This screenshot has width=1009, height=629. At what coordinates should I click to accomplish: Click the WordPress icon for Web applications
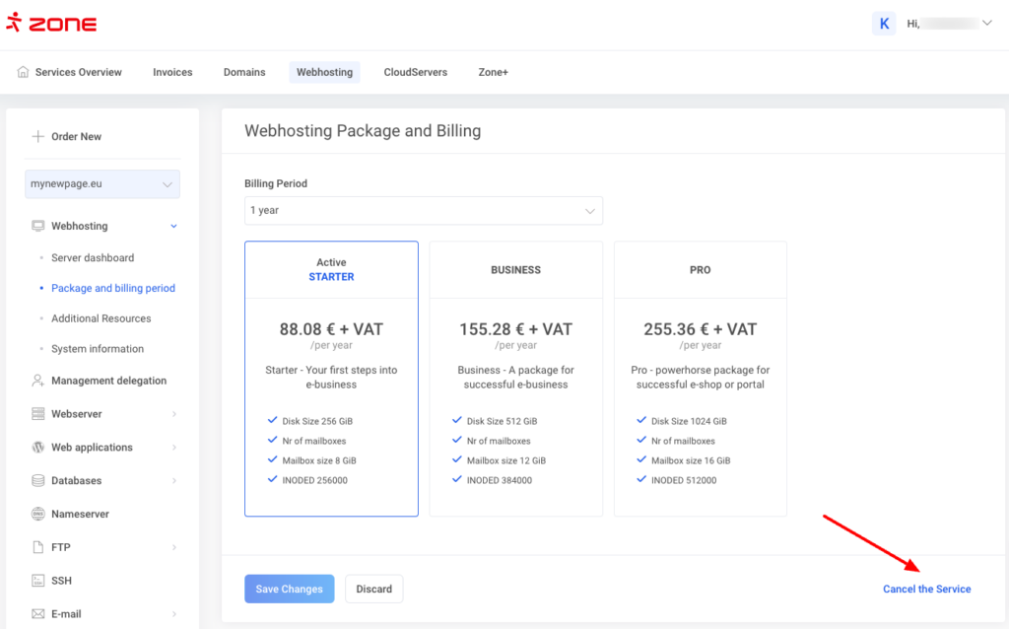tap(38, 448)
